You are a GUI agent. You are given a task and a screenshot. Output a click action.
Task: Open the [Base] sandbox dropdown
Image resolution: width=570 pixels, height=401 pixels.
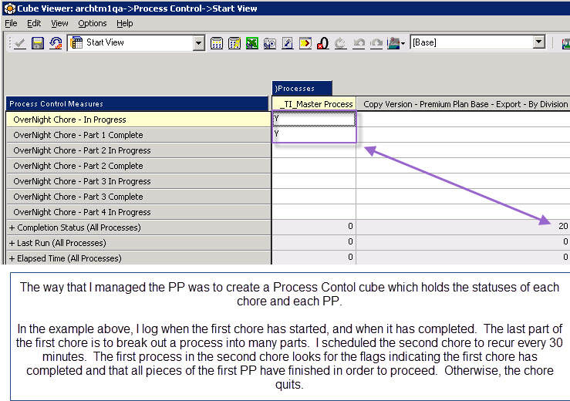tap(539, 42)
